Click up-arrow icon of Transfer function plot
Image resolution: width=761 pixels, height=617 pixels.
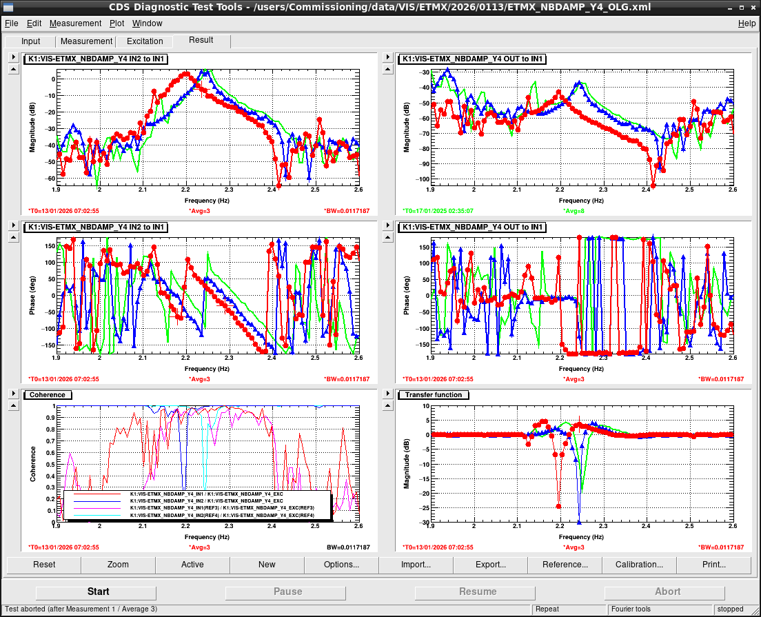point(387,406)
